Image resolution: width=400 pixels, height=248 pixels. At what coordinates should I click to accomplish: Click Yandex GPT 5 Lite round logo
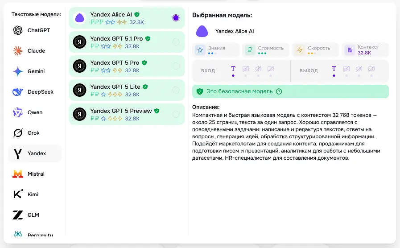pos(79,90)
